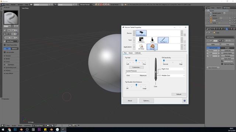Open the Middle Click pen button dropdown
The image size is (236, 132).
tap(173, 76)
